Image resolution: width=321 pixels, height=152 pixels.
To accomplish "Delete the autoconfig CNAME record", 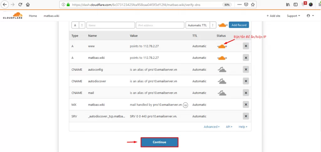I will pos(246,69).
